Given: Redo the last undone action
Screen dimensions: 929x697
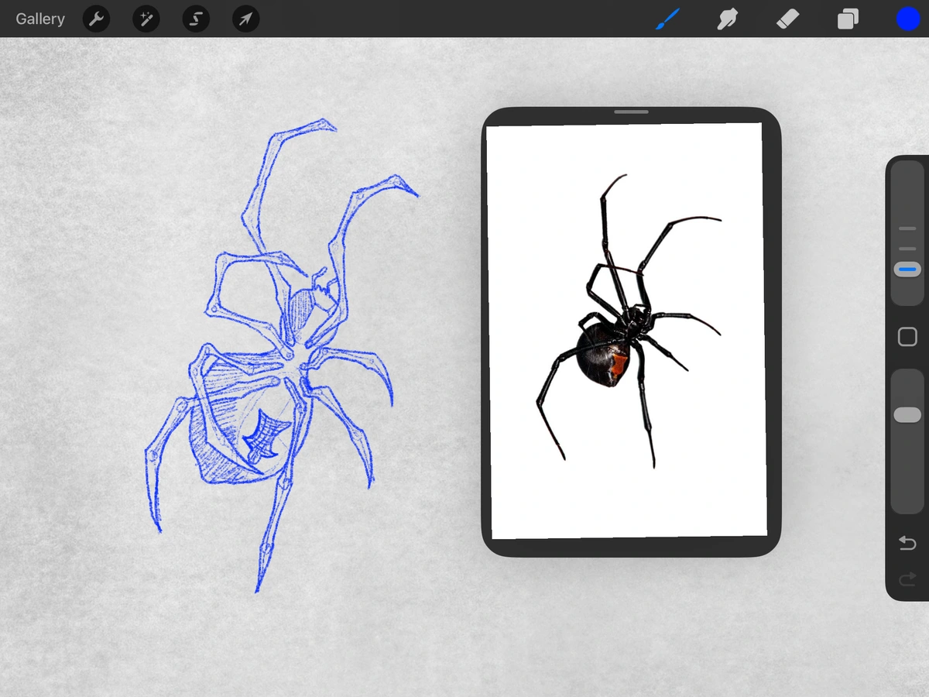Looking at the screenshot, I should (x=907, y=579).
